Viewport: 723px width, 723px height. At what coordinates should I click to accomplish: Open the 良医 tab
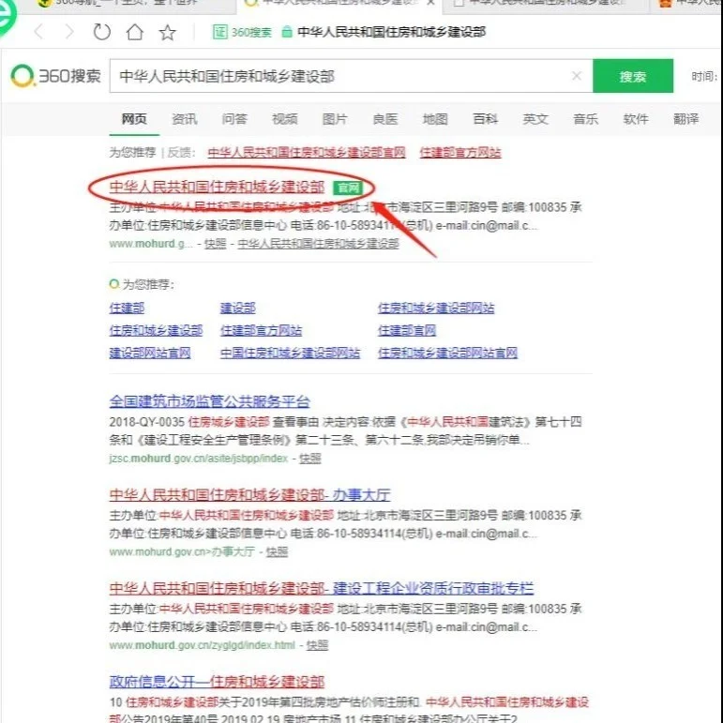click(x=385, y=119)
